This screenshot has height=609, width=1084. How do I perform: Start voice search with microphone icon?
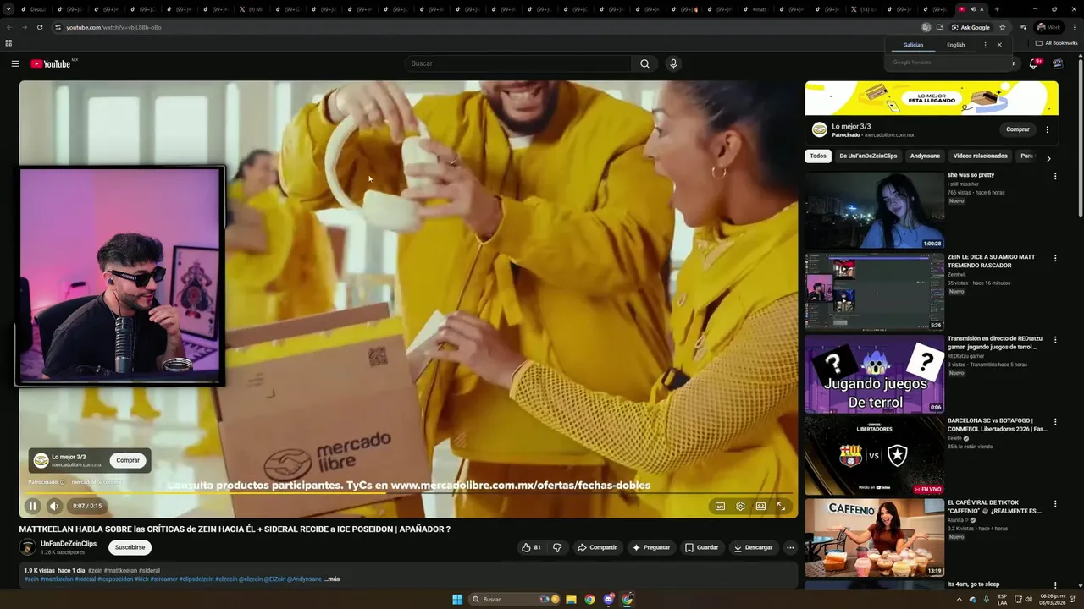[x=673, y=63]
